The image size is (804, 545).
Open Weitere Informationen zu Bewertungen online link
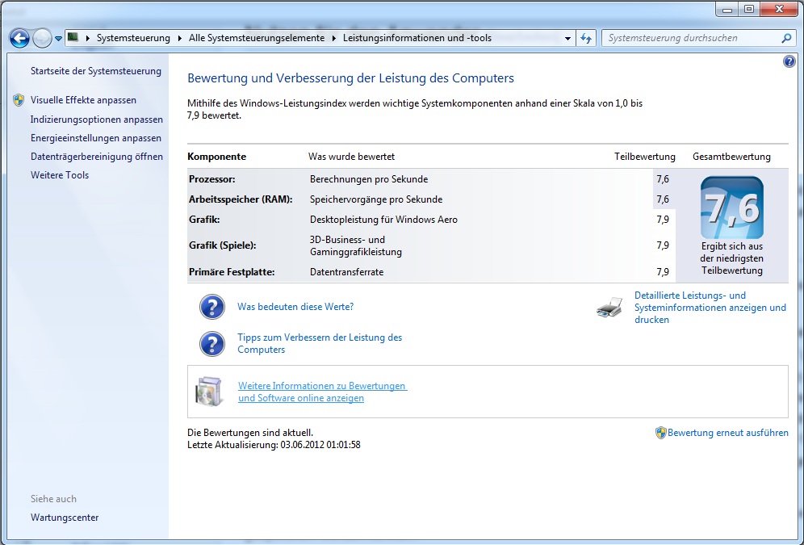[x=323, y=392]
